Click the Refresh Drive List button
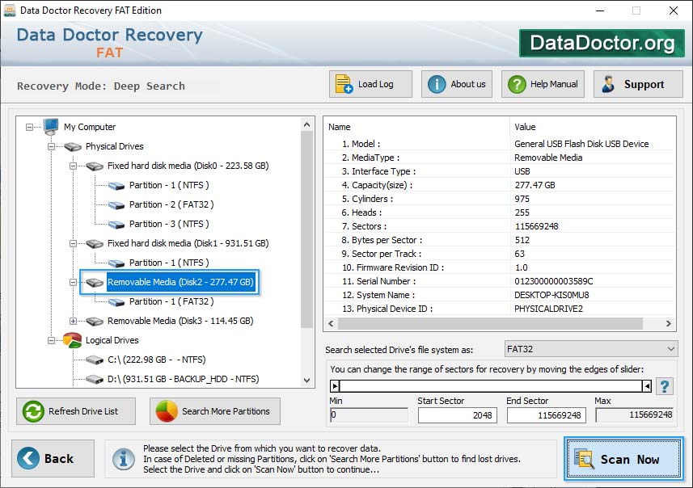Screen dimensions: 693x488 tap(76, 411)
